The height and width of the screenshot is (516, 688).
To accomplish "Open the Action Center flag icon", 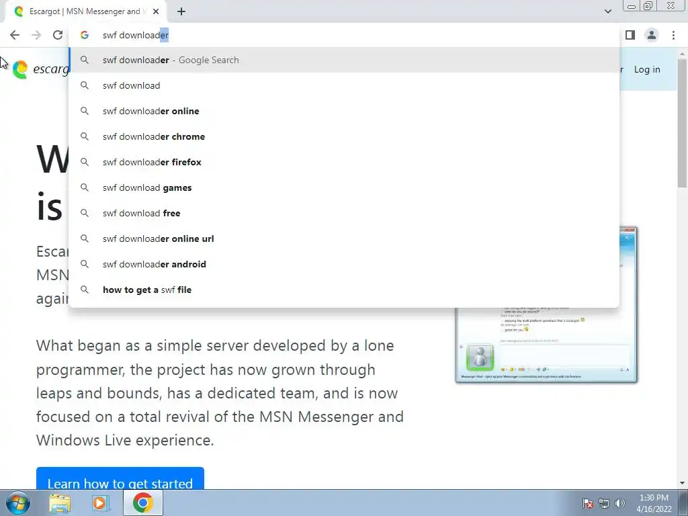I will [587, 503].
